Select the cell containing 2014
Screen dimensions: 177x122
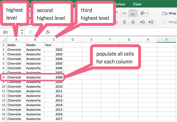tap(54, 105)
